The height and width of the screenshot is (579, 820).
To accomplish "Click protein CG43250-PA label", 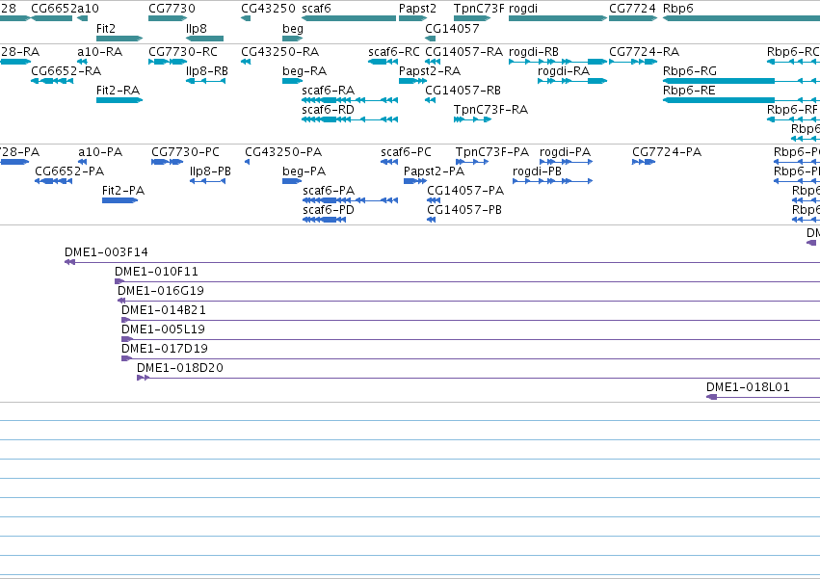I will point(283,152).
